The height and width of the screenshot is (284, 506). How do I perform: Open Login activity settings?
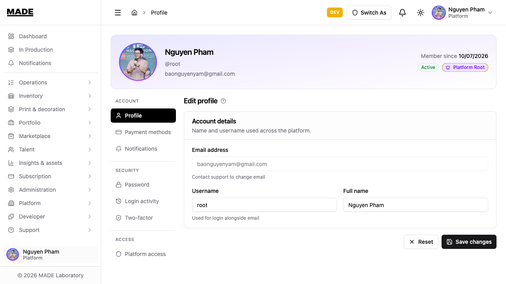click(143, 201)
